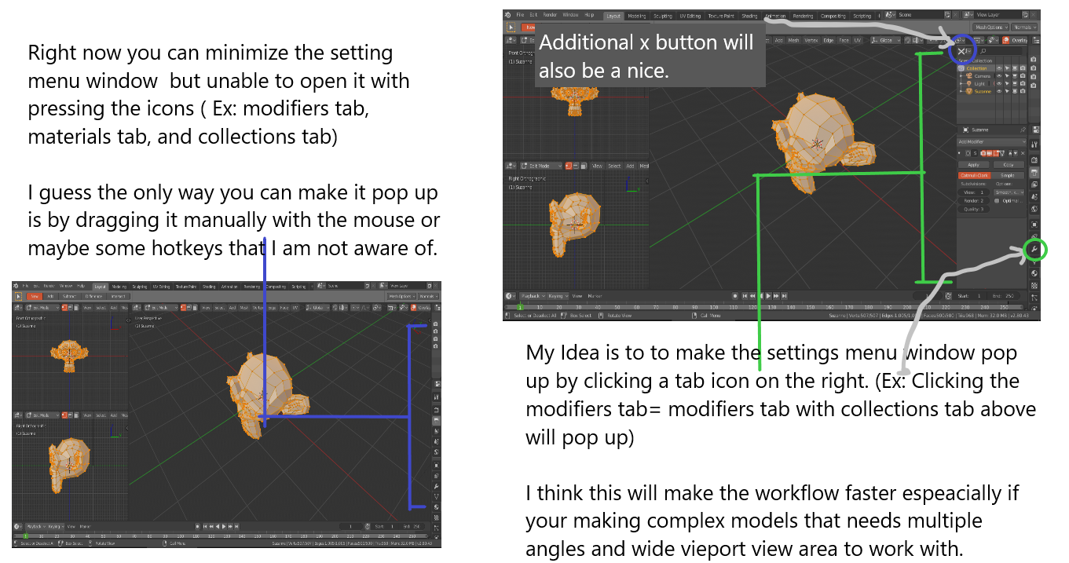This screenshot has width=1069, height=563.
Task: Click auto-keying record dot in expanded-panel Blender timeline
Action: [x=736, y=295]
